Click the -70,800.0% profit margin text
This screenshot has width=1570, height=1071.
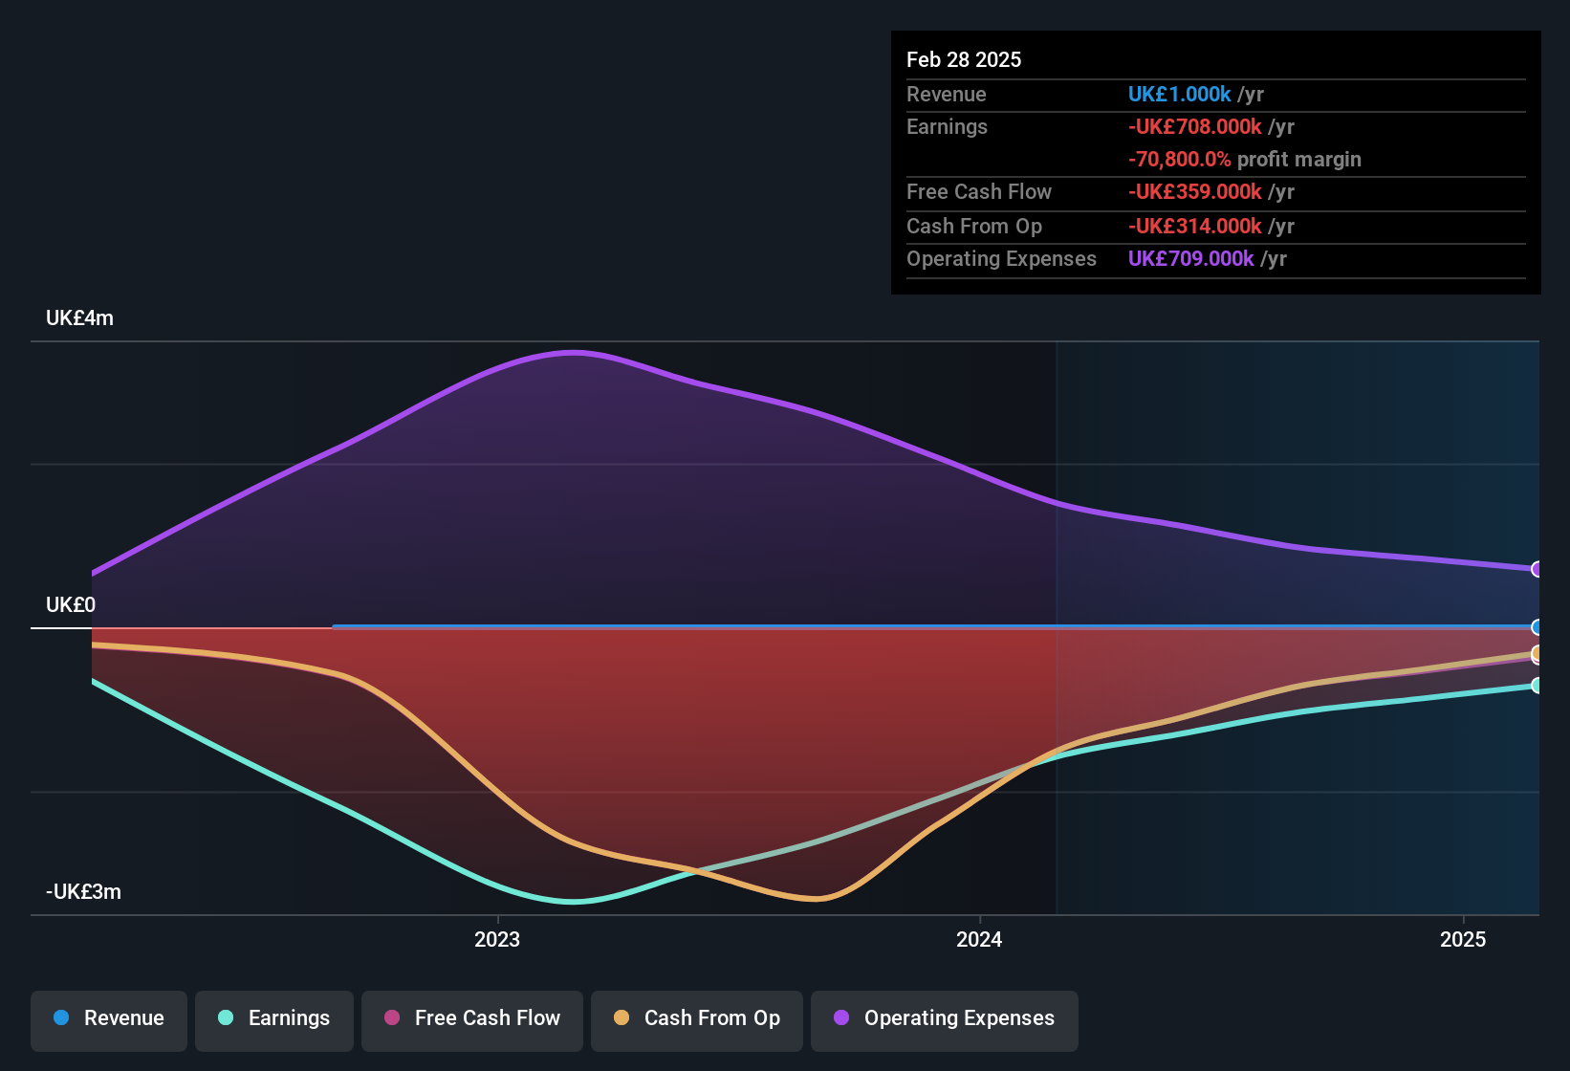(x=1245, y=159)
